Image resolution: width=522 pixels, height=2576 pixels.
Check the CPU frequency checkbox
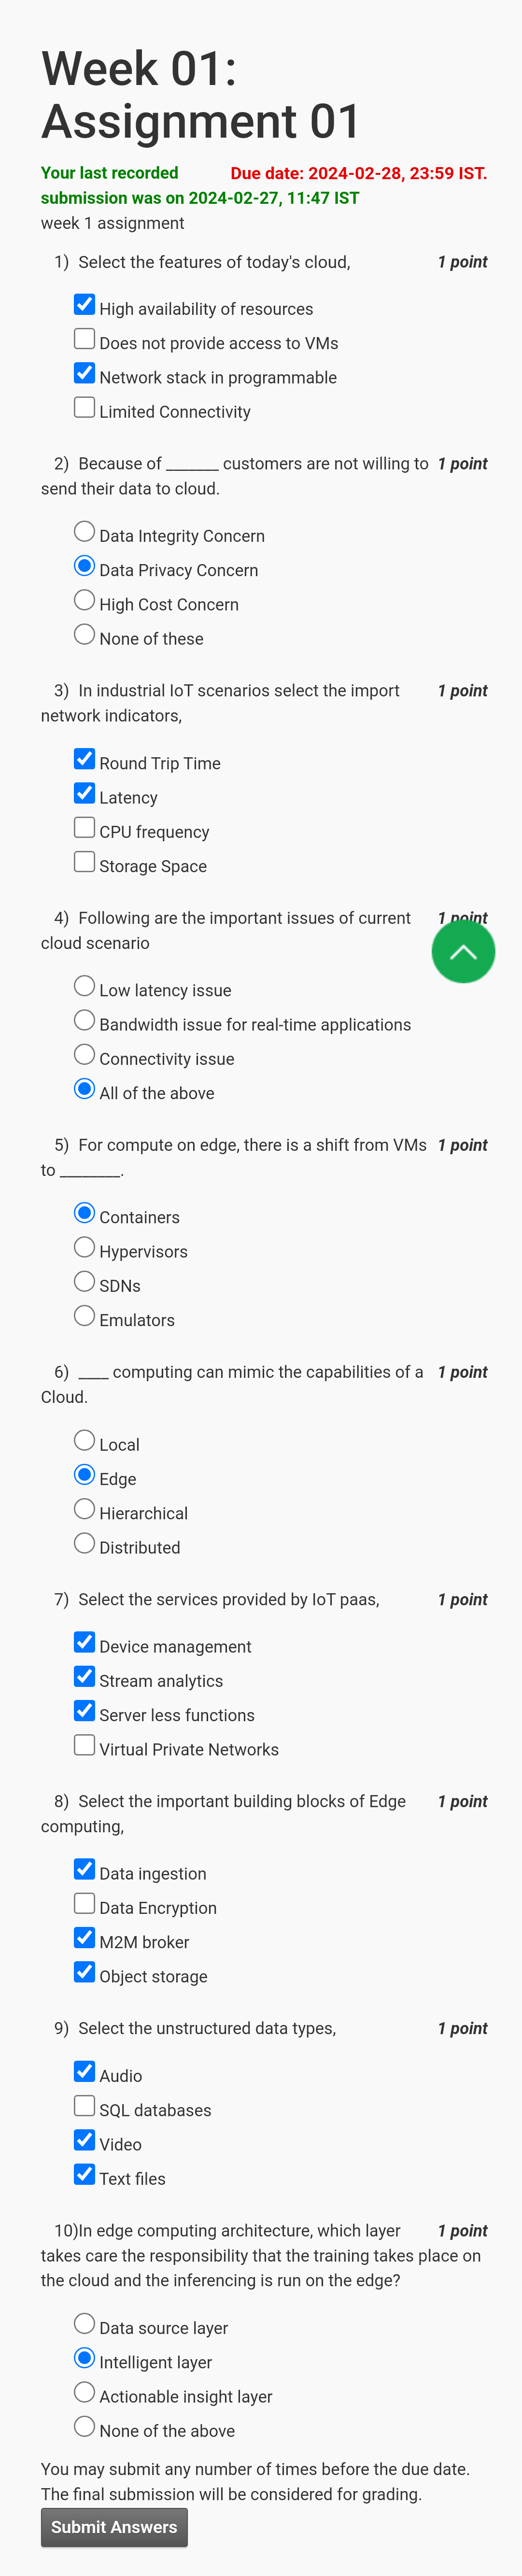pyautogui.click(x=85, y=828)
